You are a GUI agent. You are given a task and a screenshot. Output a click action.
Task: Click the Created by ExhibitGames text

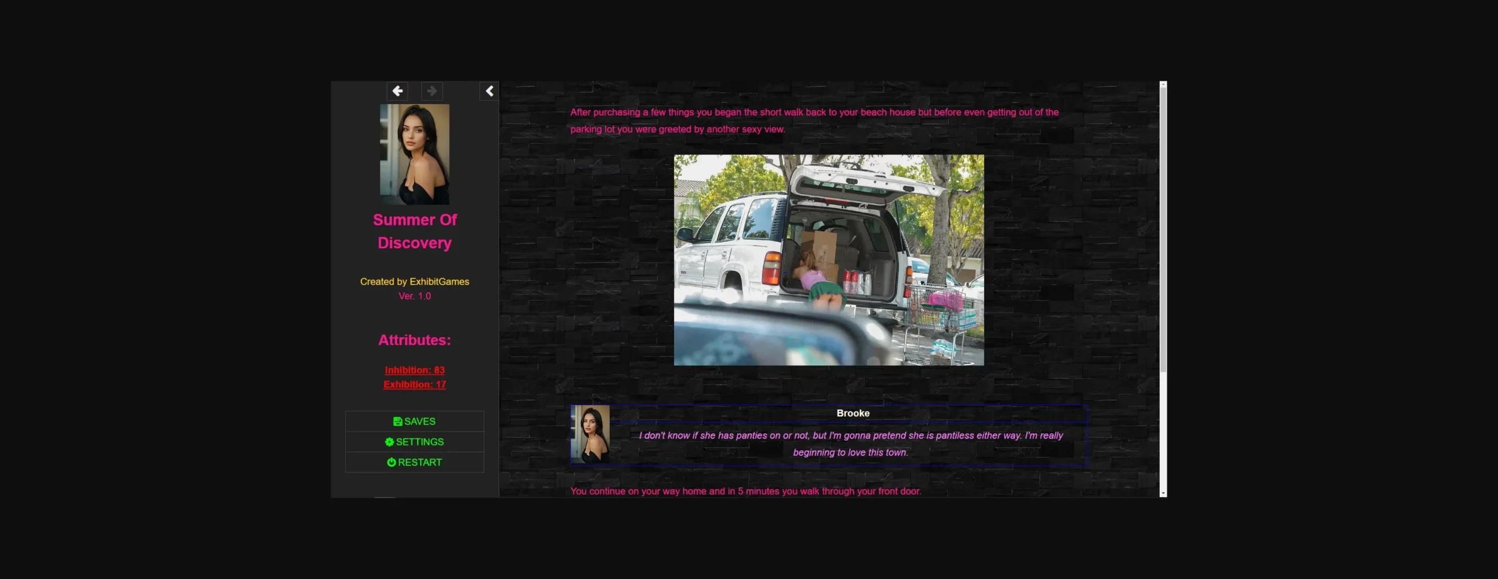pos(414,282)
